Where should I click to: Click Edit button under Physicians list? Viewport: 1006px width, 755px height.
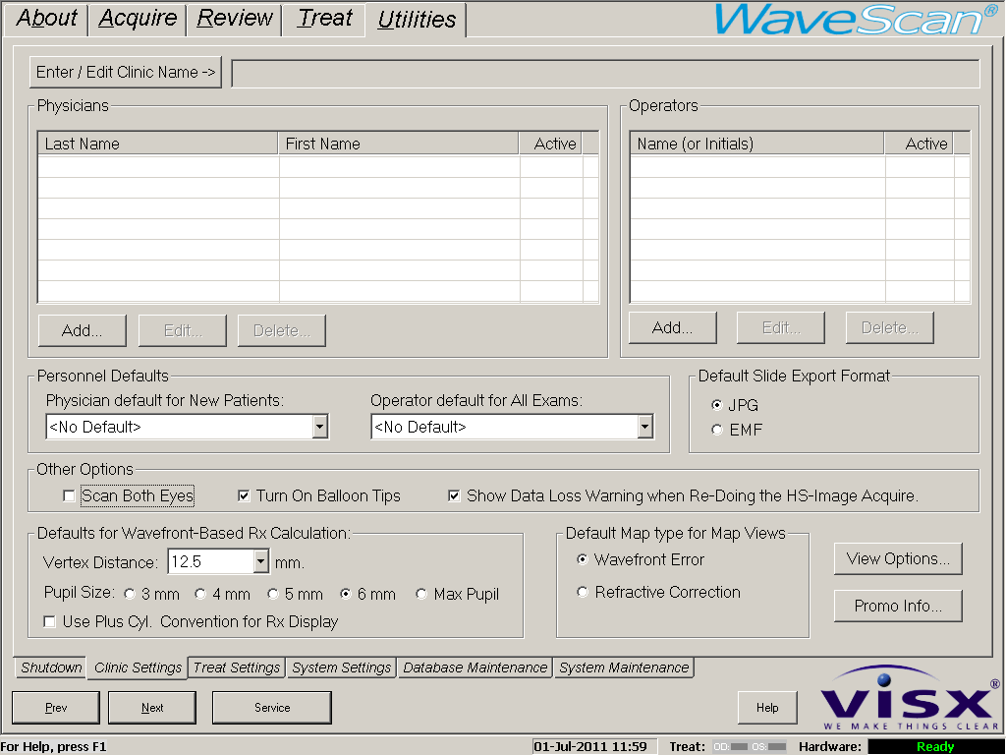[183, 330]
